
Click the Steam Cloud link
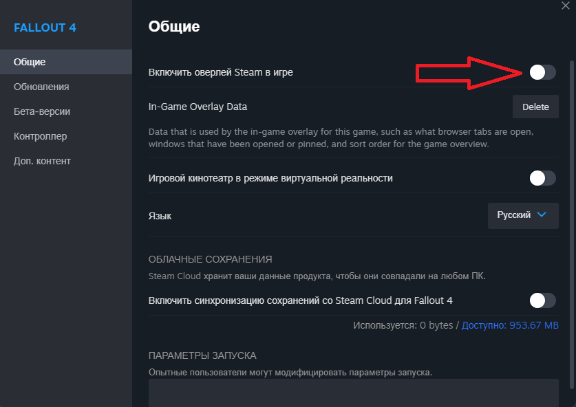tap(175, 276)
